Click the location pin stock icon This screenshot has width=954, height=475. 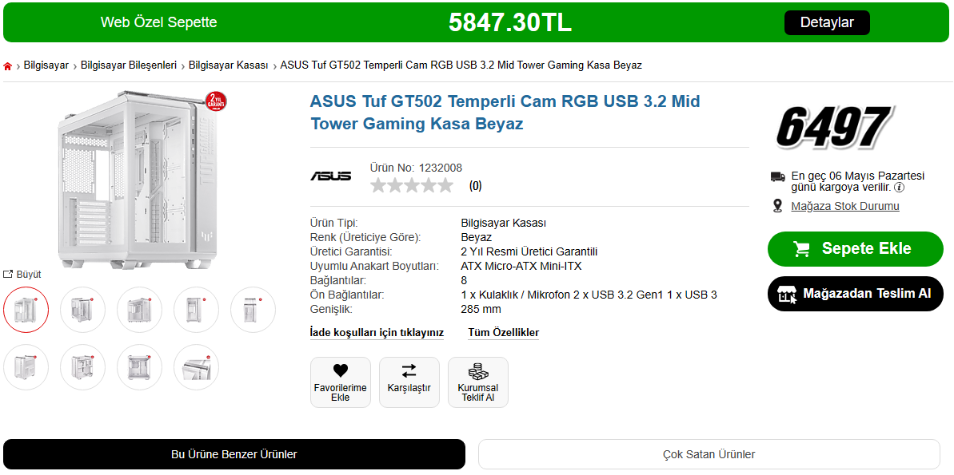[x=777, y=206]
